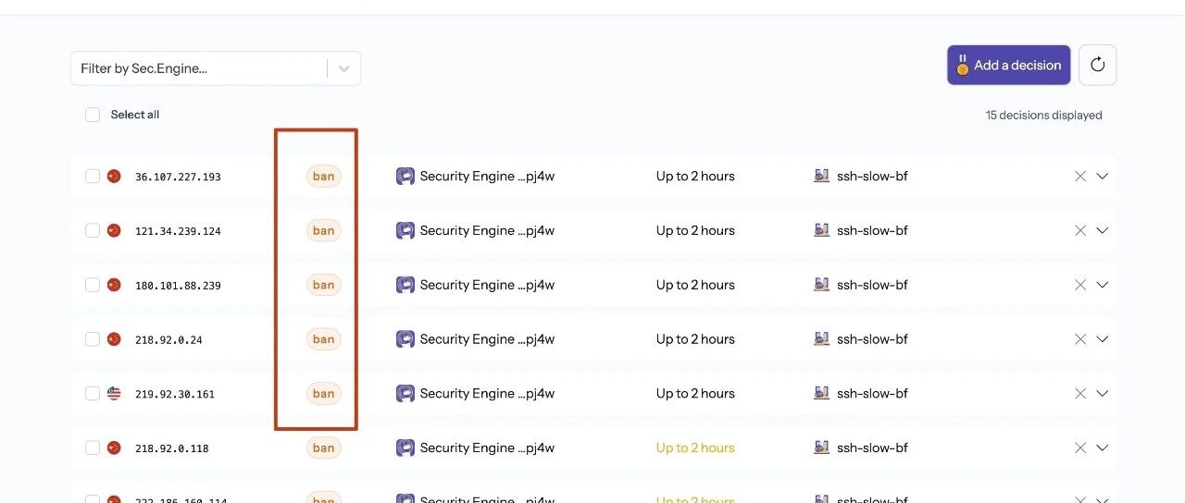Image resolution: width=1185 pixels, height=503 pixels.
Task: Click the 15 decisions displayed text
Action: click(x=1043, y=116)
